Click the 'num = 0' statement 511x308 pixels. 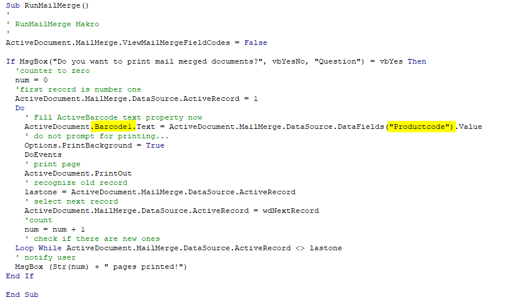click(x=32, y=80)
